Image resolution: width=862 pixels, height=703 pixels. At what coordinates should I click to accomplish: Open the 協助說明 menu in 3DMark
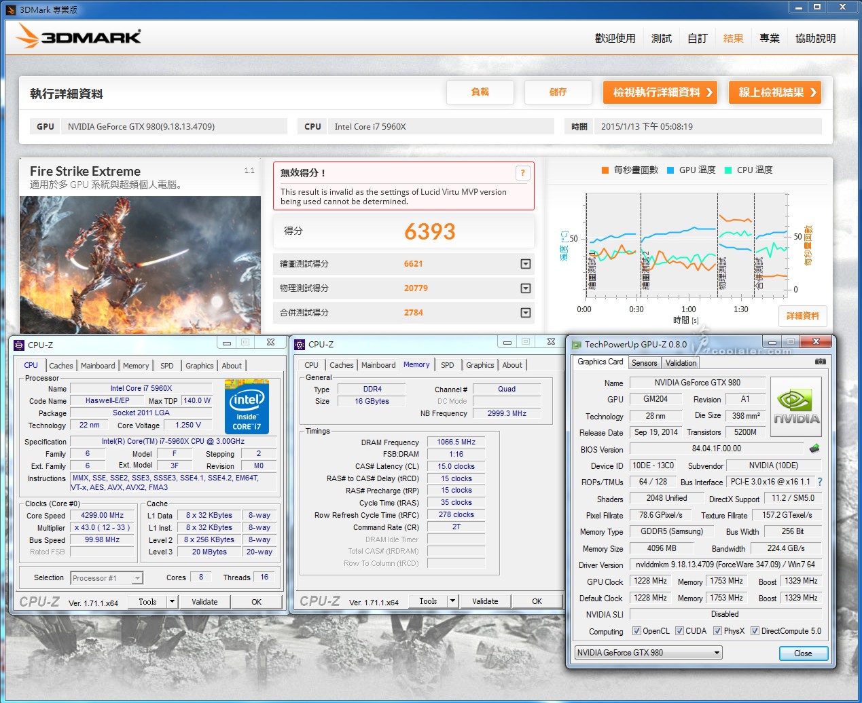click(816, 39)
